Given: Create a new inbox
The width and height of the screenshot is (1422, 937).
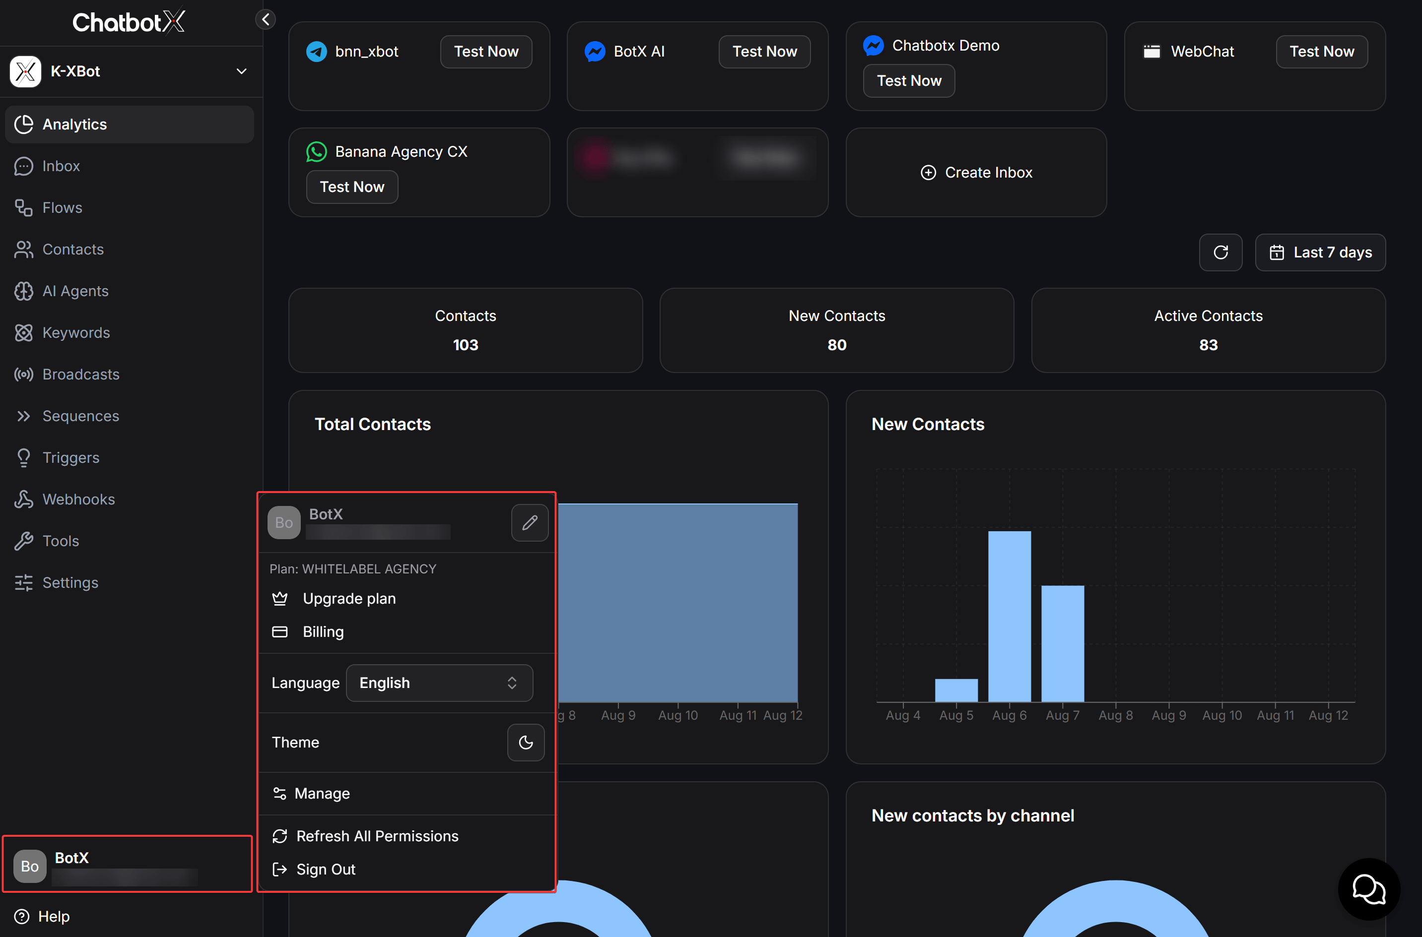Looking at the screenshot, I should (976, 173).
